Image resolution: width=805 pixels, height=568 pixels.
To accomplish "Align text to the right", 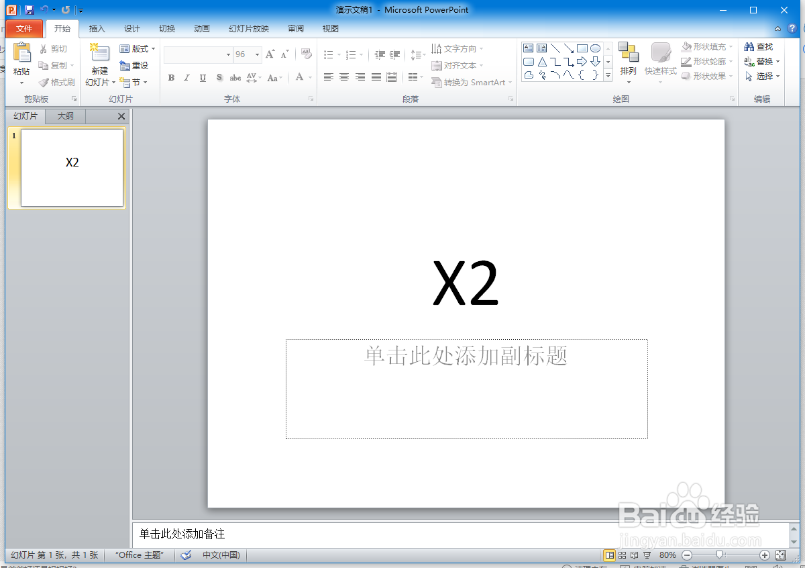I will pos(360,77).
